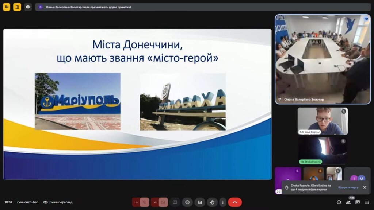This screenshot has width=374, height=210.
Task: Toggle the raise hand button
Action: (212, 202)
